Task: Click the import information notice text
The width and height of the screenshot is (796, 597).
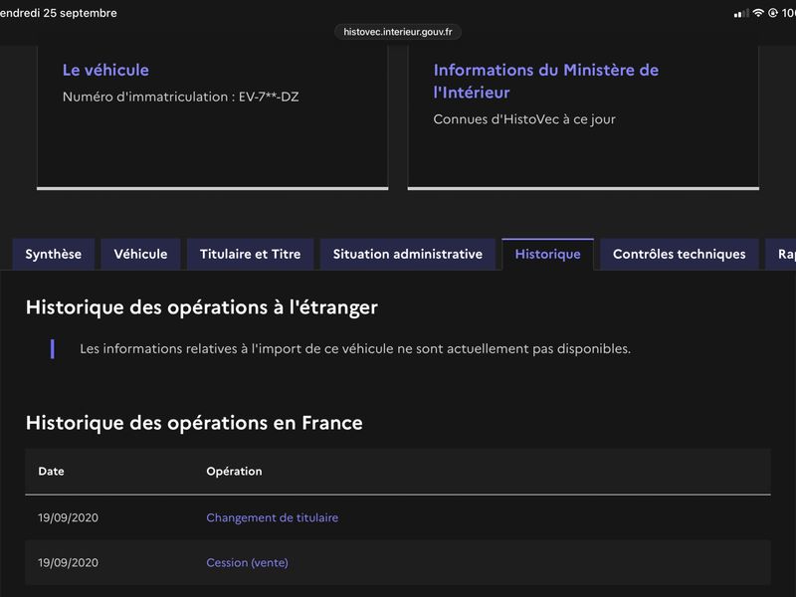Action: [x=355, y=349]
